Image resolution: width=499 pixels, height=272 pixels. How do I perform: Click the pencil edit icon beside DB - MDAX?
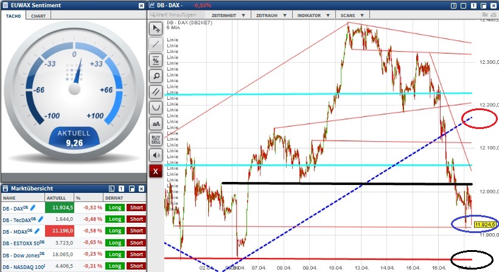click(37, 231)
